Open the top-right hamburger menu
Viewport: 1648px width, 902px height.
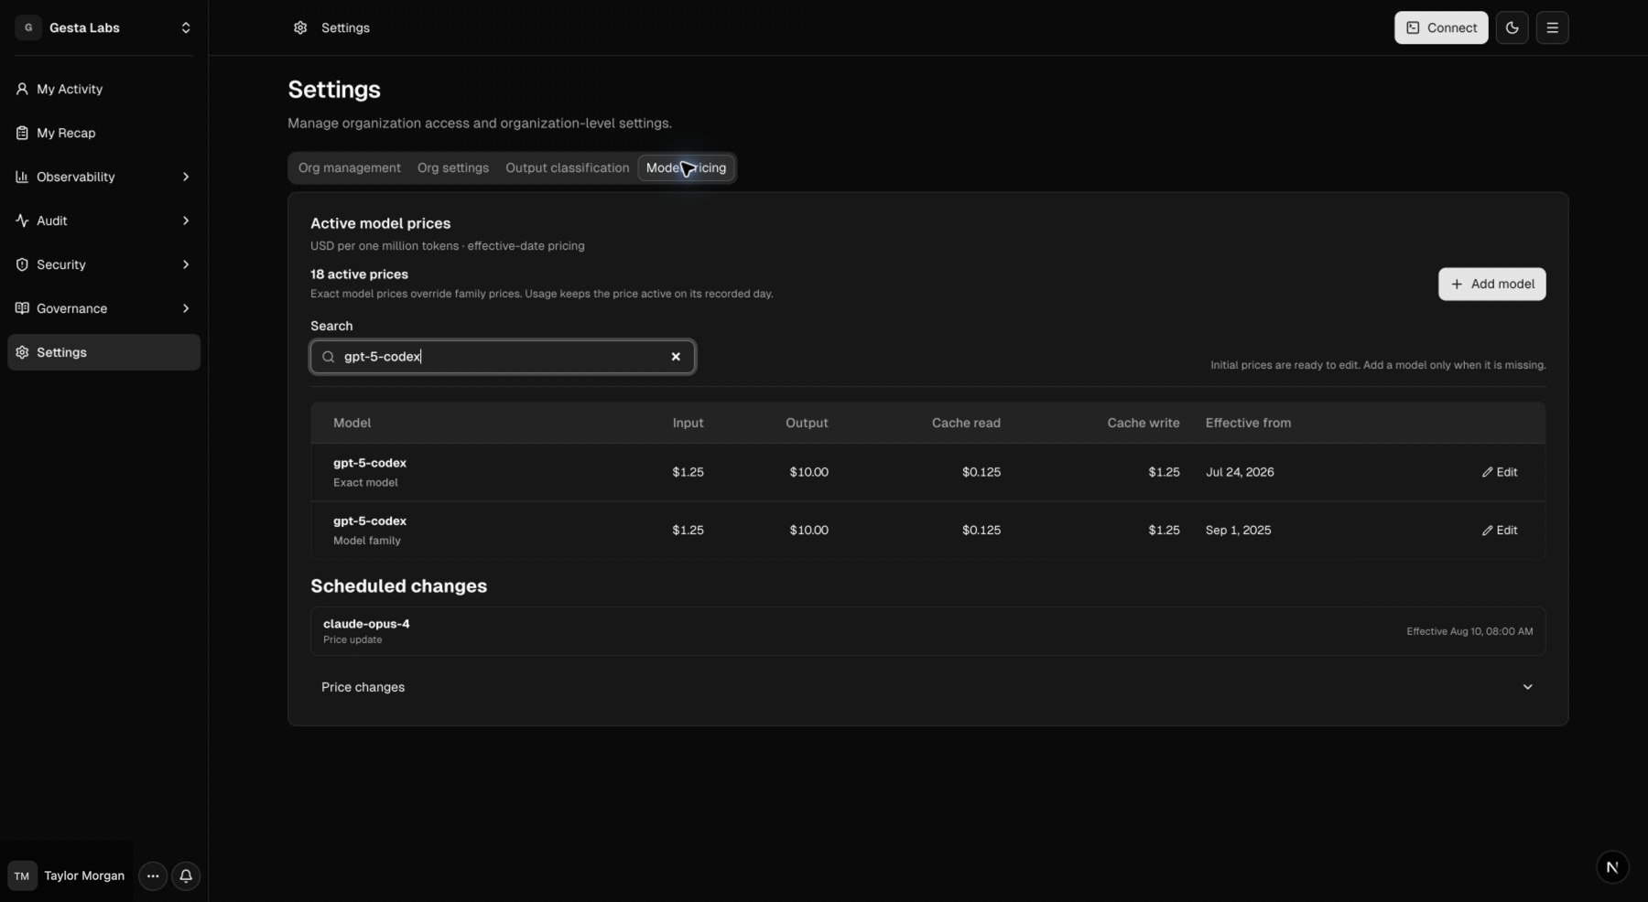point(1553,27)
